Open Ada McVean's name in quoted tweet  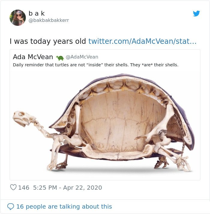[33, 57]
